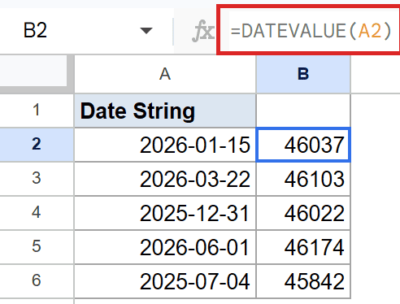
Task: Select cell with value 46174
Action: click(x=303, y=247)
